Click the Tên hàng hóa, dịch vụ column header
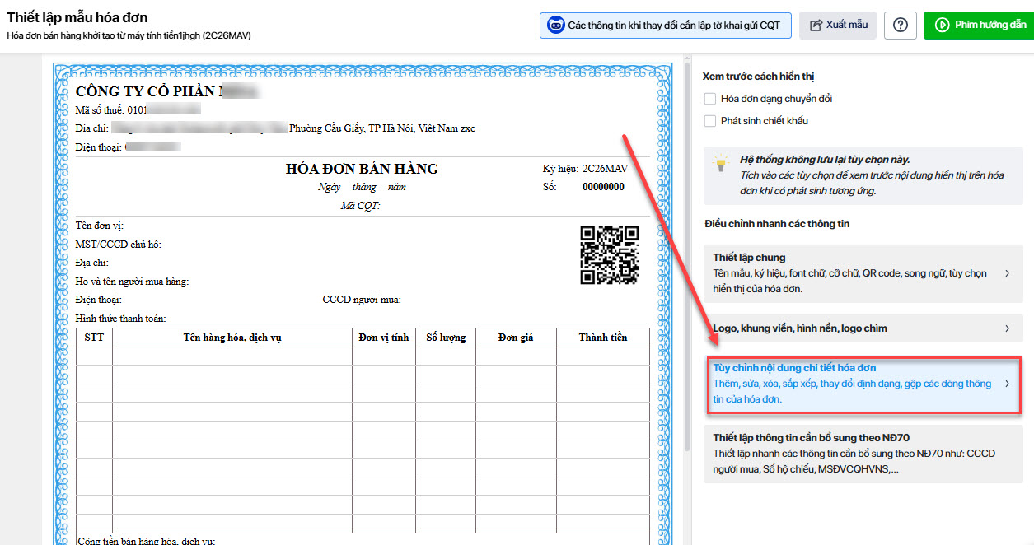 (232, 338)
